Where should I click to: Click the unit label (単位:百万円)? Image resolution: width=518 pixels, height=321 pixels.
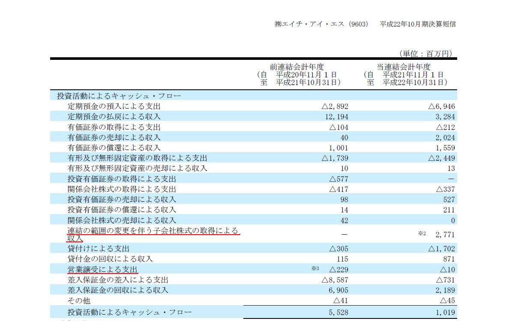click(425, 54)
